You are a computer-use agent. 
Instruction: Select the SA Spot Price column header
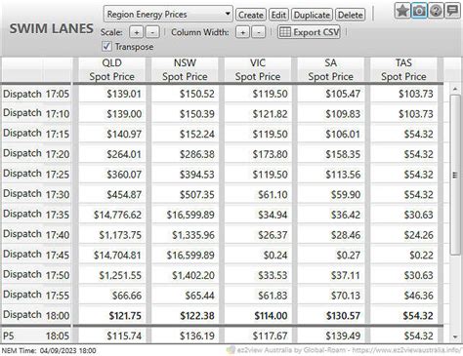331,69
